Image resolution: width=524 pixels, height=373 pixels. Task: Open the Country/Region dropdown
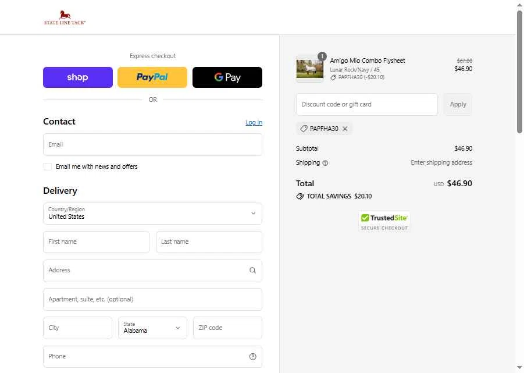[x=152, y=214]
